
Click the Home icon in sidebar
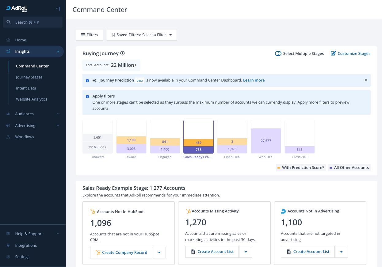point(8,40)
